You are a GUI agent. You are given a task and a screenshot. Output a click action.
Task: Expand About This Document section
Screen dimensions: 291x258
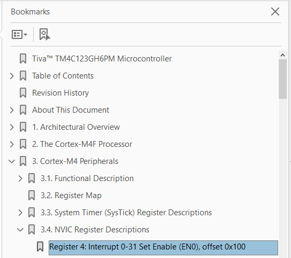click(12, 110)
